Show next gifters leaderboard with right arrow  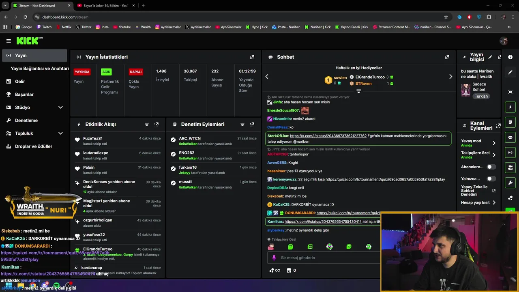(450, 77)
